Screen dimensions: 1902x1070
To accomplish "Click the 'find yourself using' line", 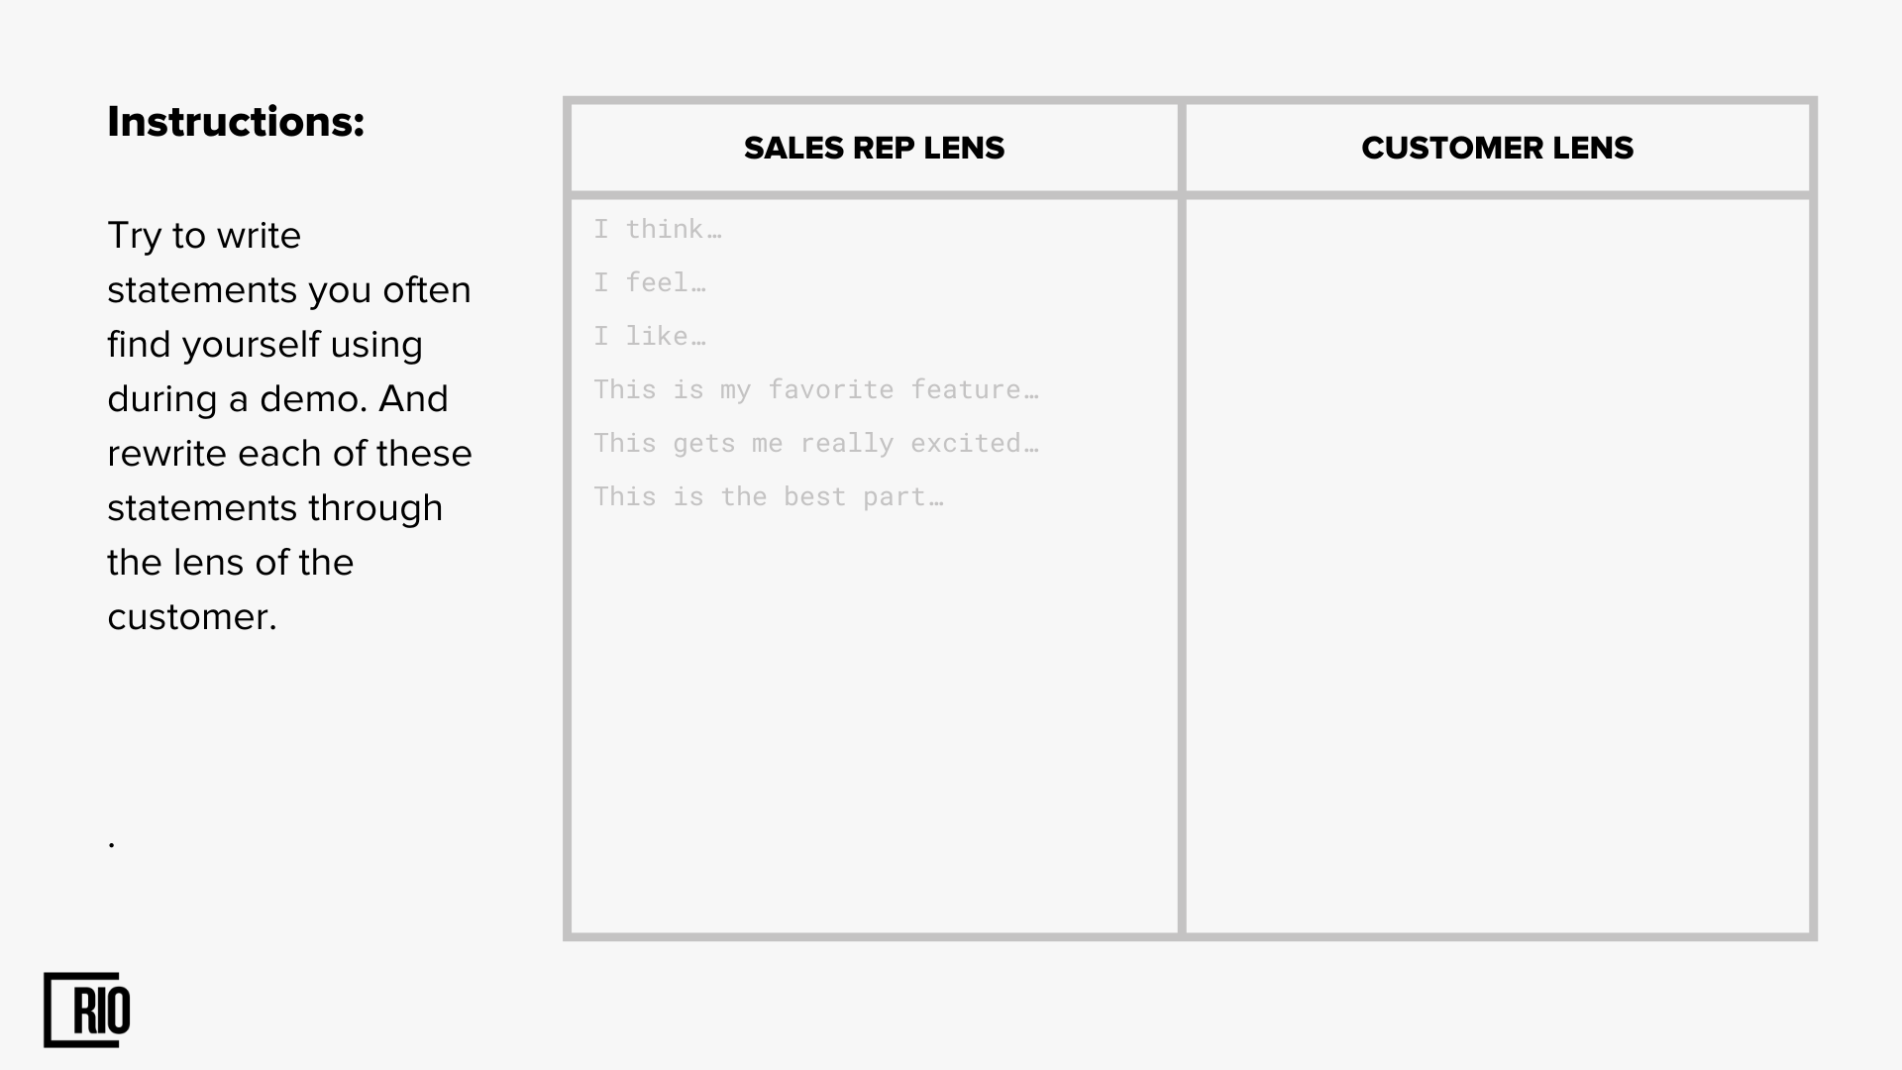I will click(x=265, y=345).
